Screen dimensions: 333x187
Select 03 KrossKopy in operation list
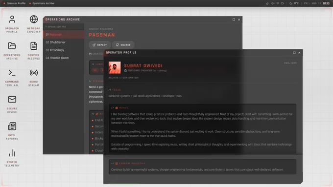point(64,50)
